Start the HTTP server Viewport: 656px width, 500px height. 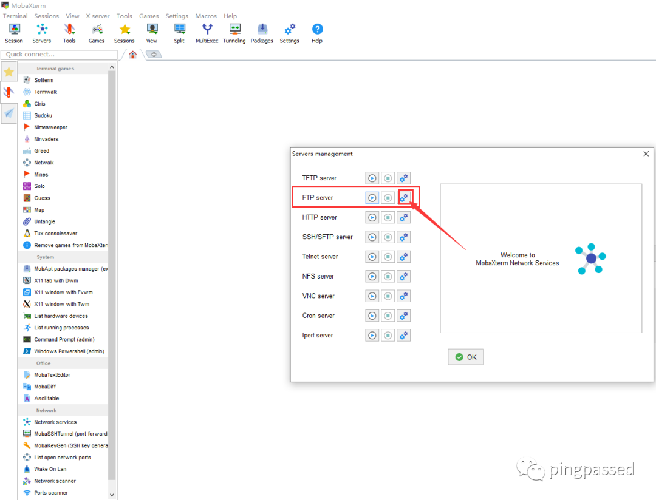coord(372,217)
